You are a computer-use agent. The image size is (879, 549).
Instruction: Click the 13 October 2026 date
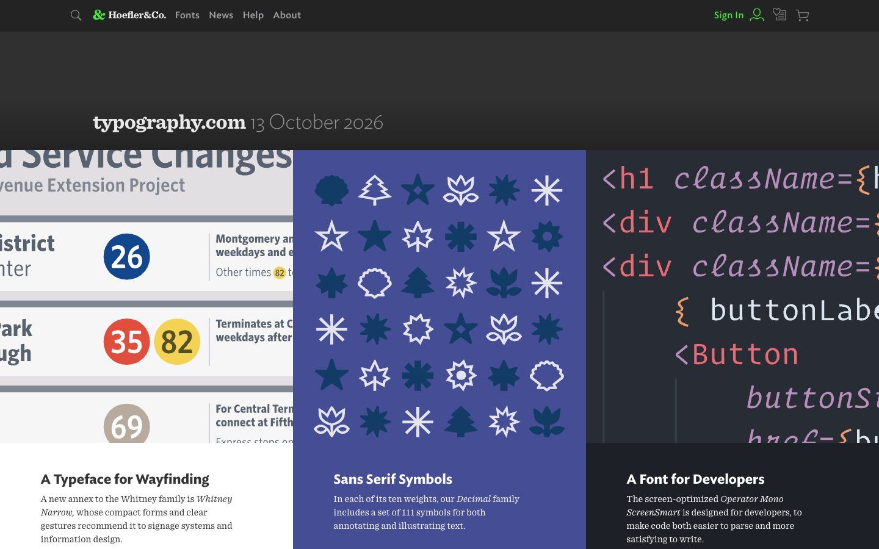pos(317,123)
